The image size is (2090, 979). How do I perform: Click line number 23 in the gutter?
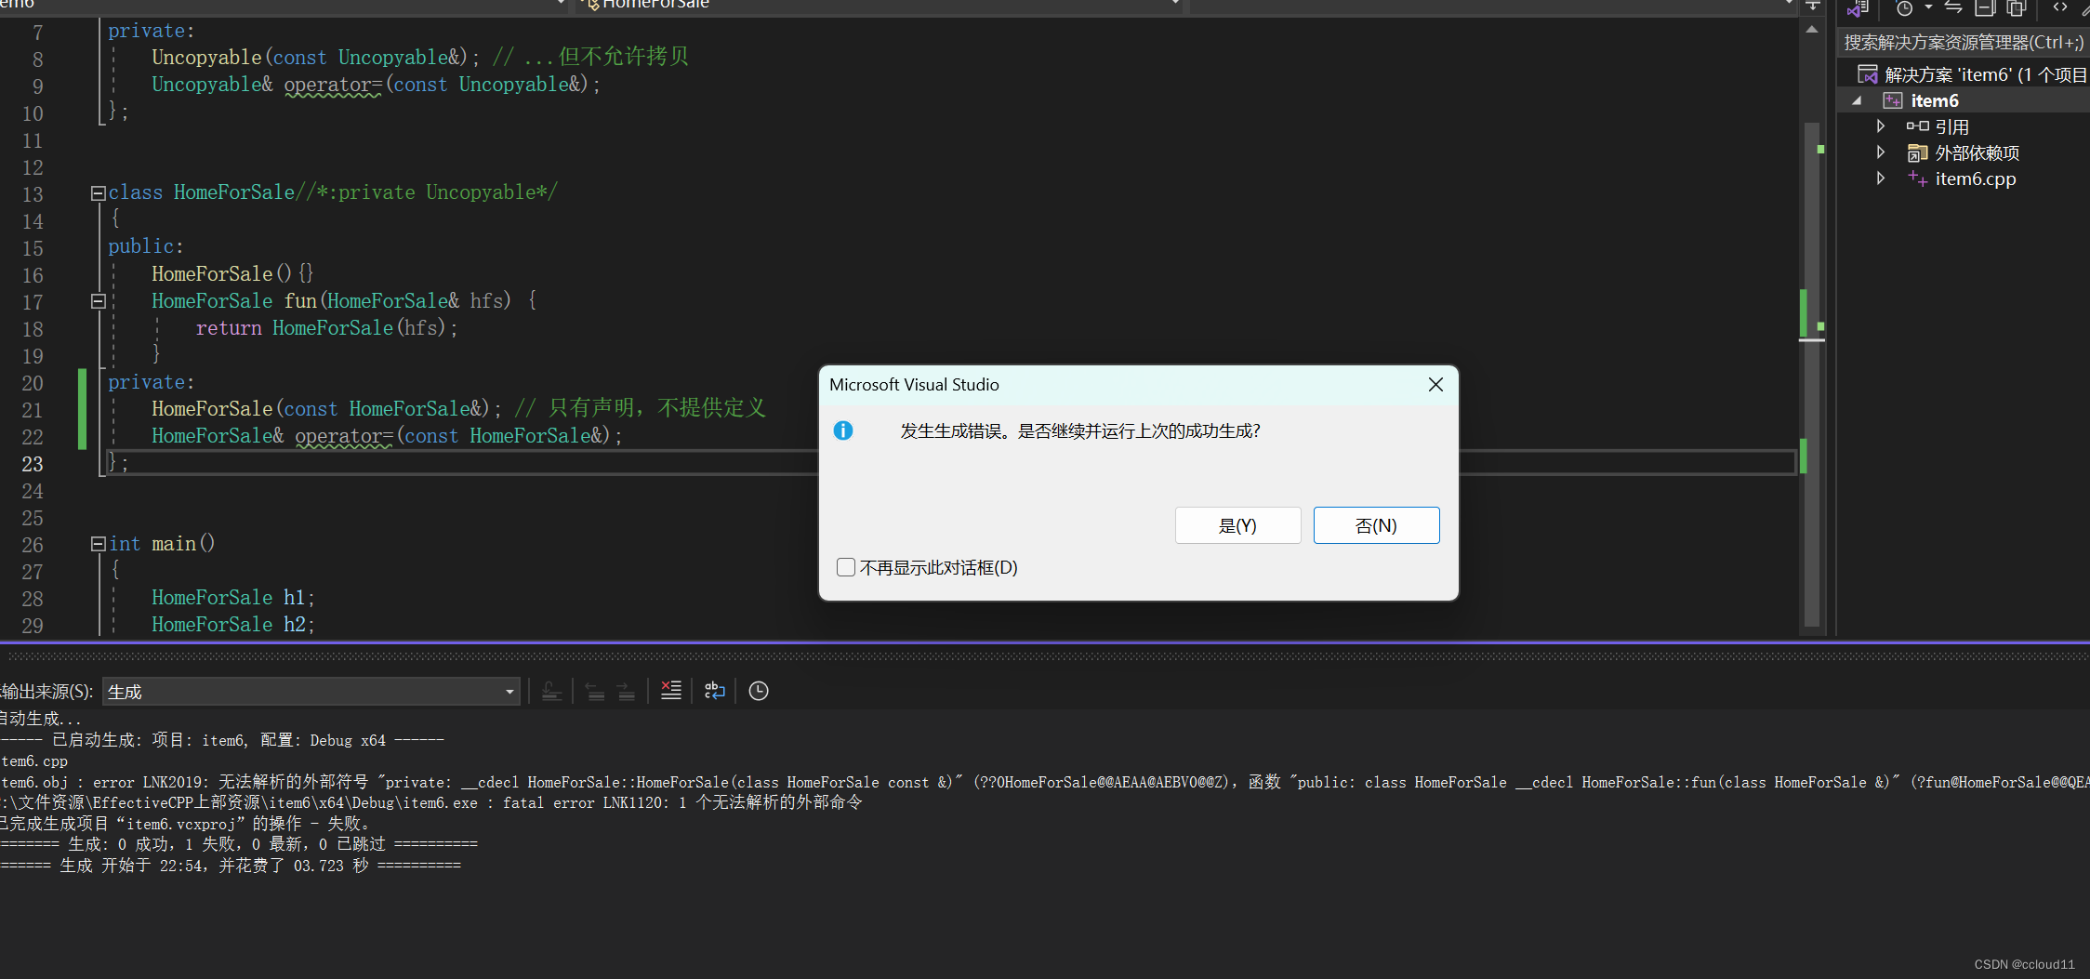[x=33, y=464]
